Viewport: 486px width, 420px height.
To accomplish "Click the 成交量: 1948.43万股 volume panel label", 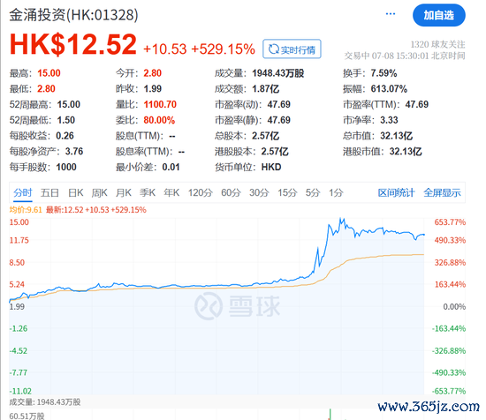I will tap(45, 402).
